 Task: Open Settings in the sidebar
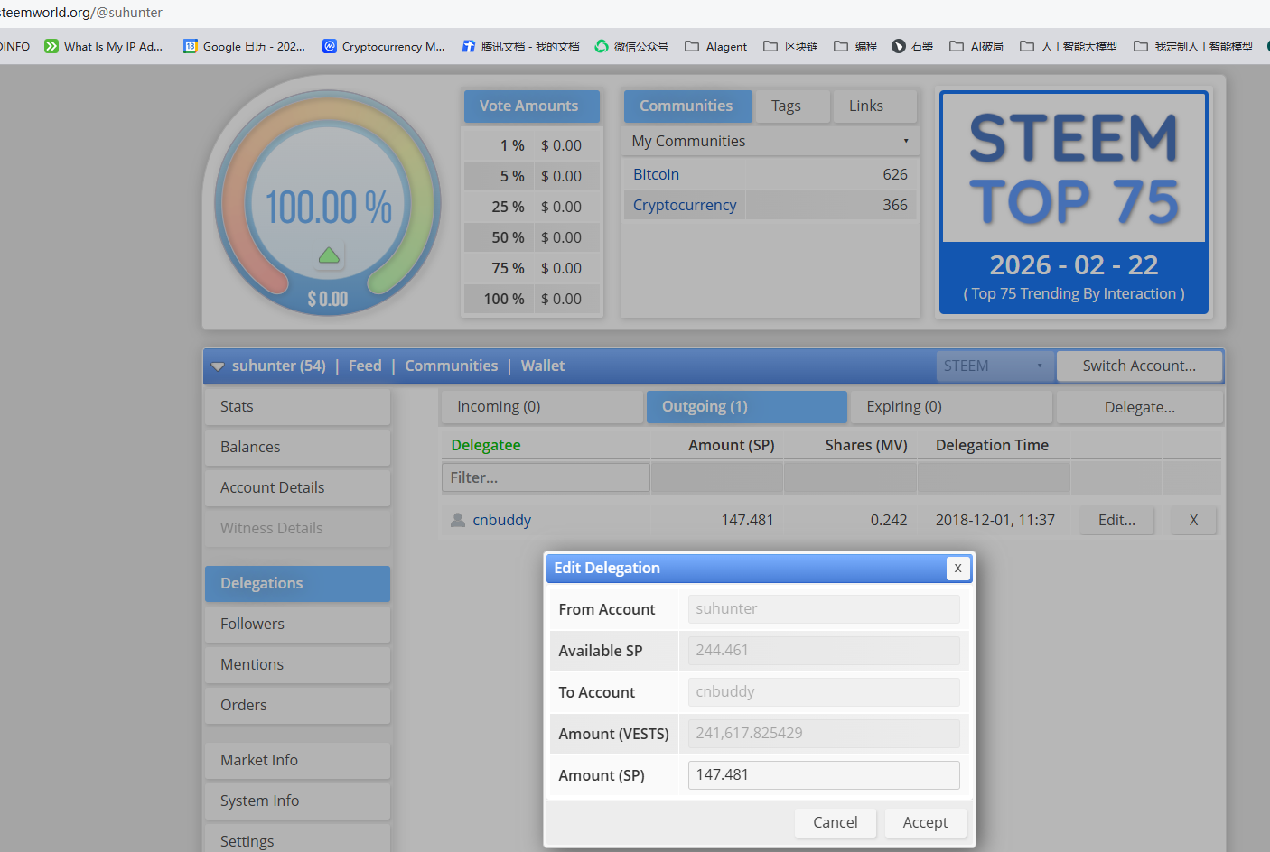click(x=297, y=839)
